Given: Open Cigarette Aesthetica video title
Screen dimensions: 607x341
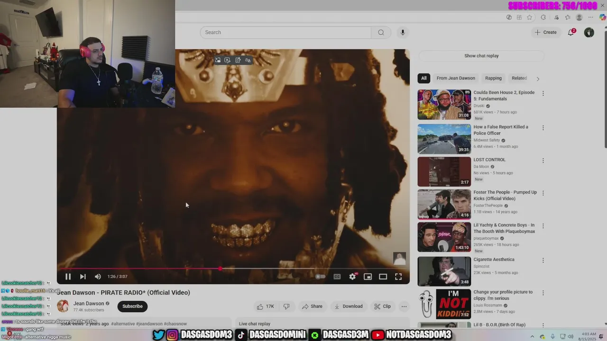Looking at the screenshot, I should [494, 260].
